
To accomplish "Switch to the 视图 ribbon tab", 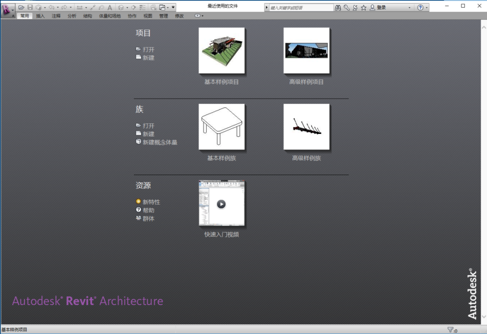I will click(148, 16).
